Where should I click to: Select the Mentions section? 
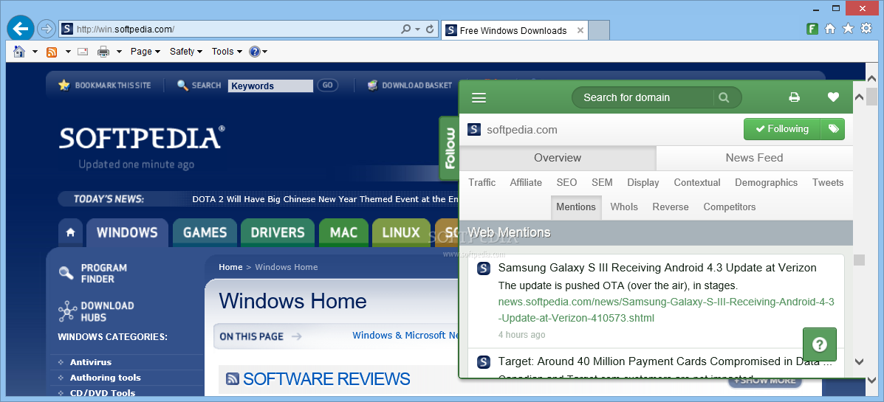point(576,207)
